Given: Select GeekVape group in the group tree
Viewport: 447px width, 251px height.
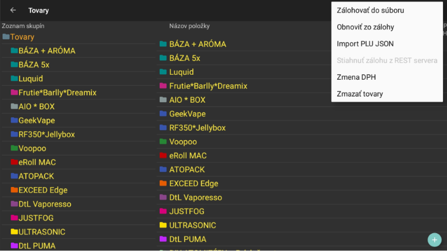Looking at the screenshot, I should [x=37, y=120].
